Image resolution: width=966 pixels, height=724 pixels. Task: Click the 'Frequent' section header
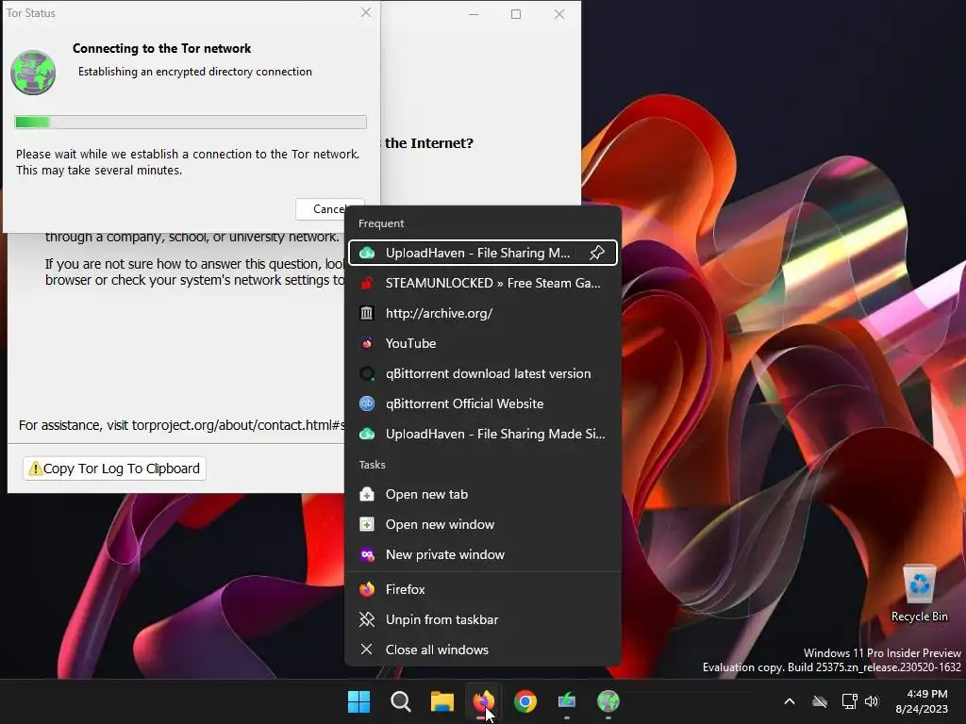(x=381, y=223)
